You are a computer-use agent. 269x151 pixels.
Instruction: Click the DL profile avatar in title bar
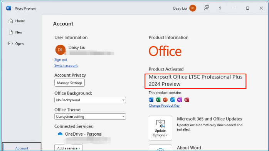pyautogui.click(x=193, y=8)
